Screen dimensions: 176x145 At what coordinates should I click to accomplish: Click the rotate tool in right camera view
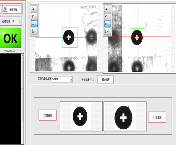(107, 31)
